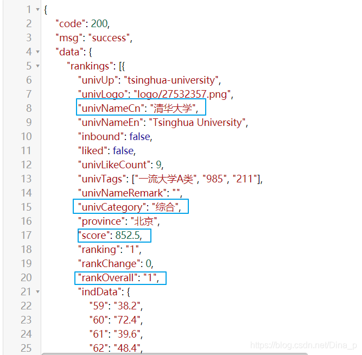Click line number 13 in the gutter

tap(26, 179)
